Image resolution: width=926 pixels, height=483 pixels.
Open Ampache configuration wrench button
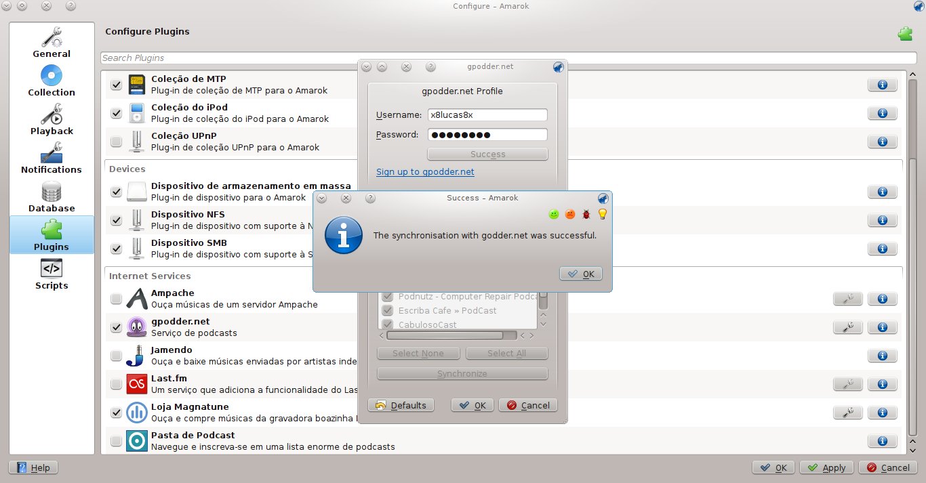pos(847,299)
